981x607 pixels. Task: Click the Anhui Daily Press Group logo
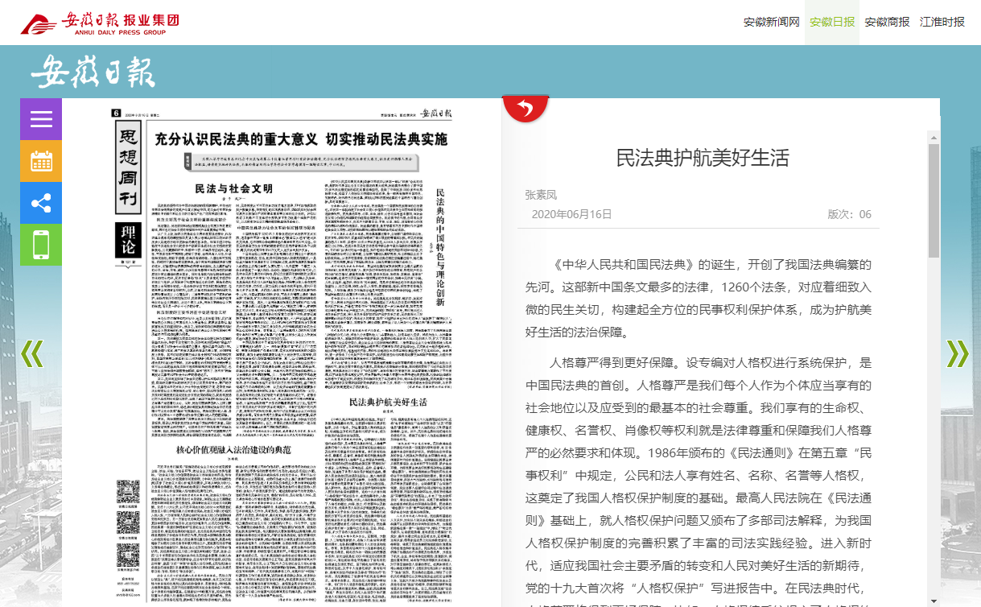tap(100, 23)
